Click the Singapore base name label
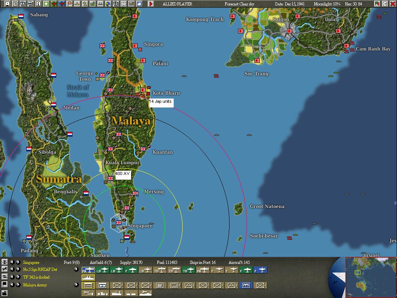The width and height of the screenshot is (397, 298). 31,262
